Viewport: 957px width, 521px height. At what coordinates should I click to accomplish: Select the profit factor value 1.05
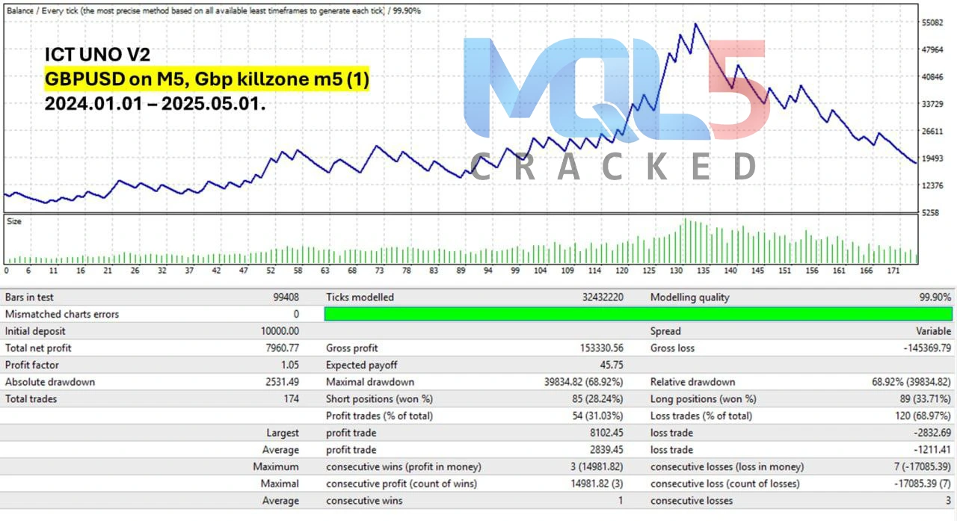(x=291, y=365)
